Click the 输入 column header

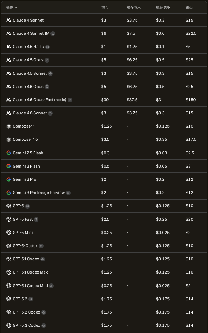click(105, 7)
